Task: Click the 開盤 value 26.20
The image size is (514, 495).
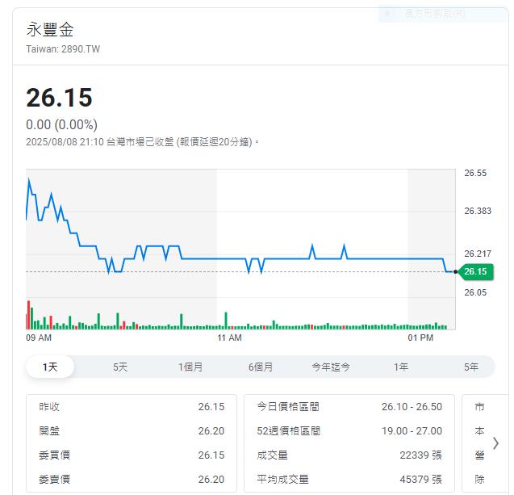Action: coord(211,431)
